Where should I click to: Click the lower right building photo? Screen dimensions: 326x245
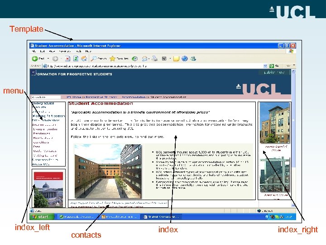pyautogui.click(x=274, y=175)
